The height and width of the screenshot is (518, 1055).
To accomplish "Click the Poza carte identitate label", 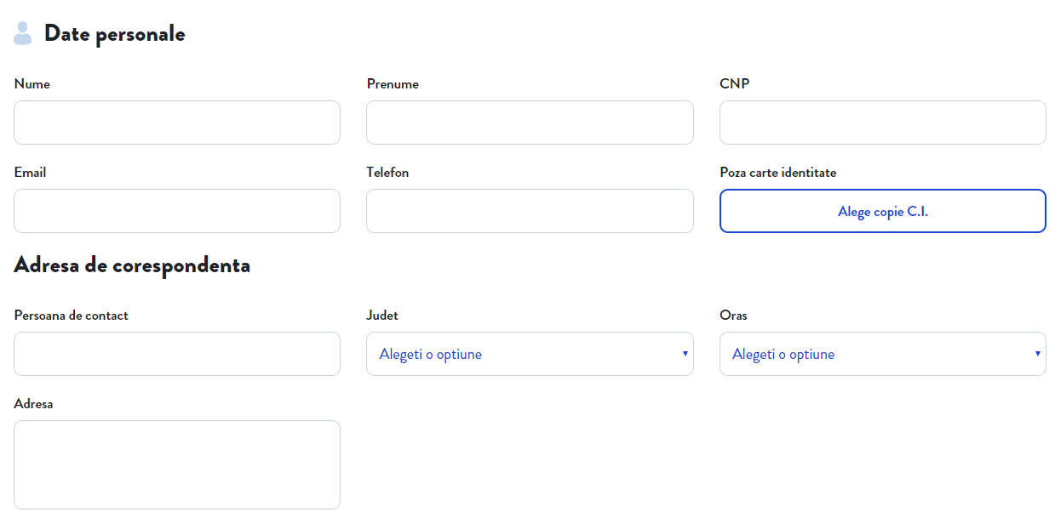I will tap(778, 173).
